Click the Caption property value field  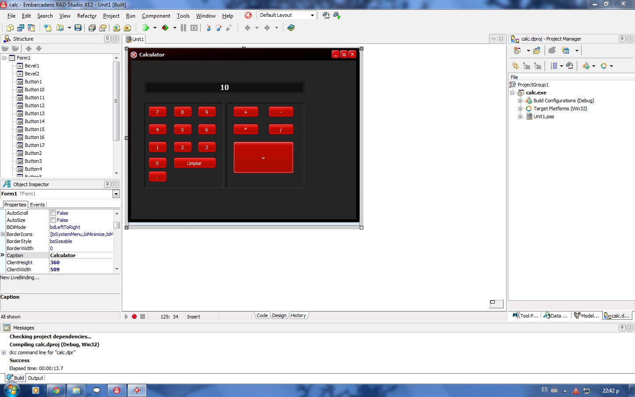81,255
